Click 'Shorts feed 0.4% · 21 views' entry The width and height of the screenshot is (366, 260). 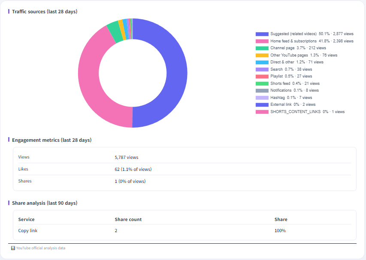[295, 84]
